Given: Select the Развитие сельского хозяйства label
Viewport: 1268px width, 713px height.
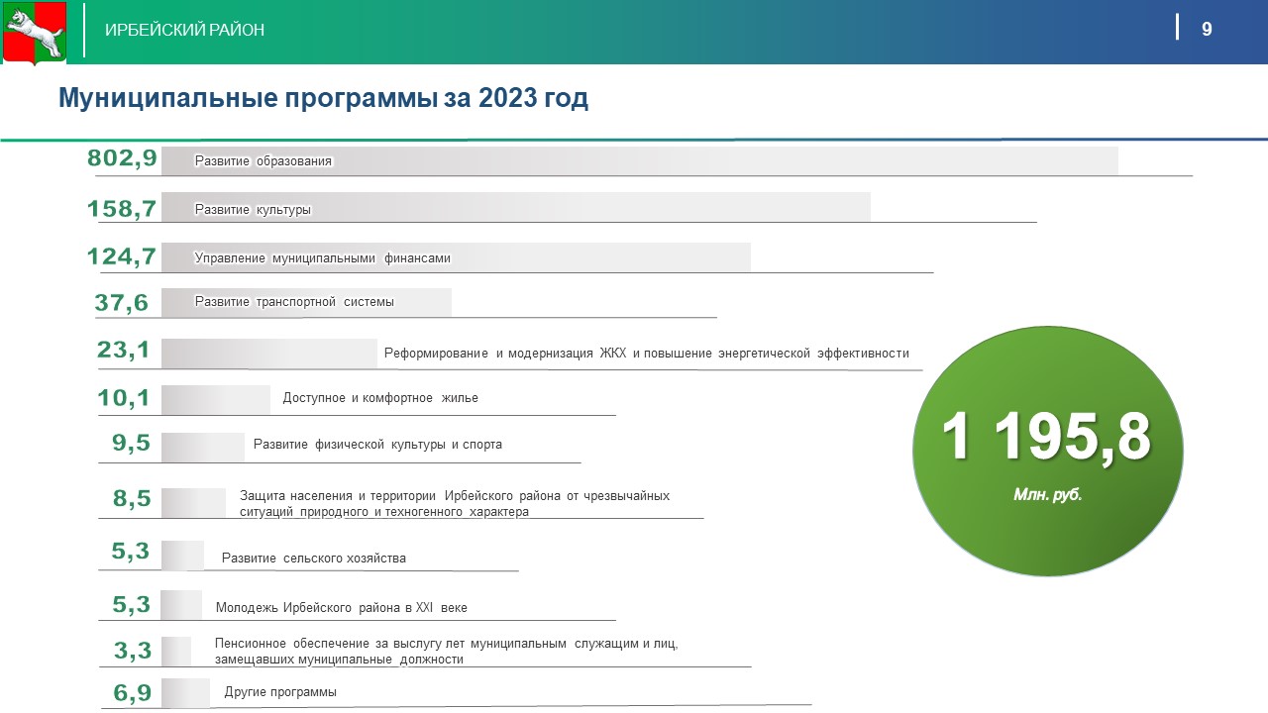Looking at the screenshot, I should (314, 559).
